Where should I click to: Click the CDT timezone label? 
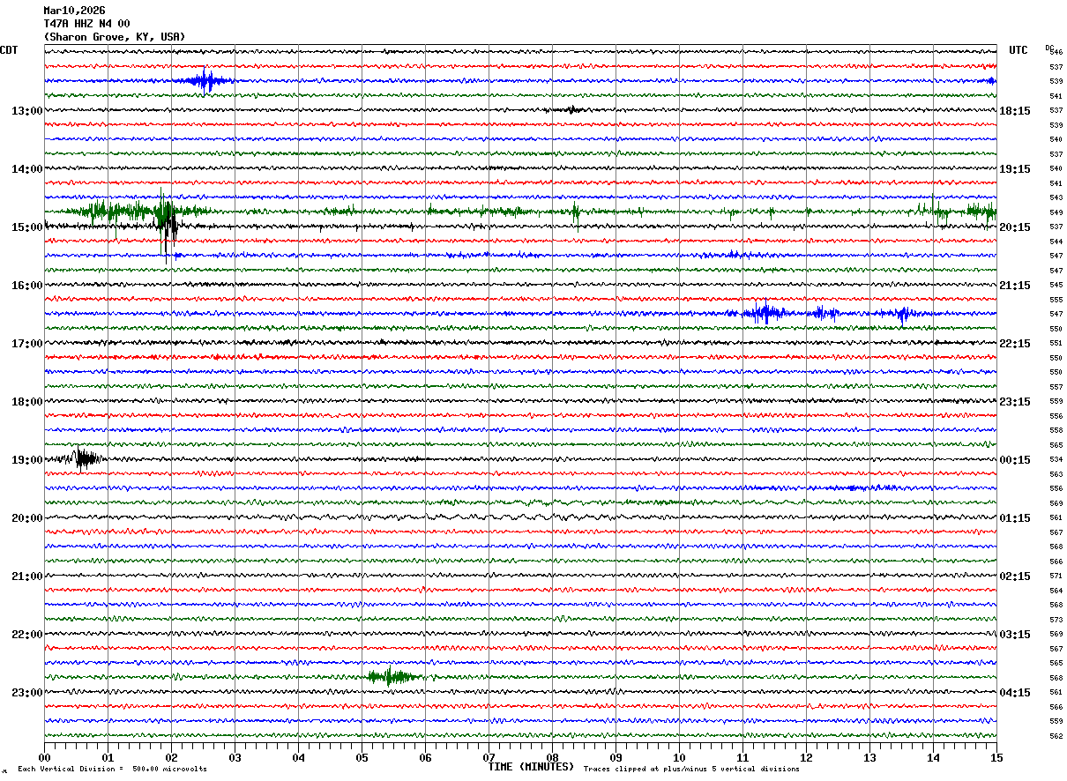tap(9, 50)
